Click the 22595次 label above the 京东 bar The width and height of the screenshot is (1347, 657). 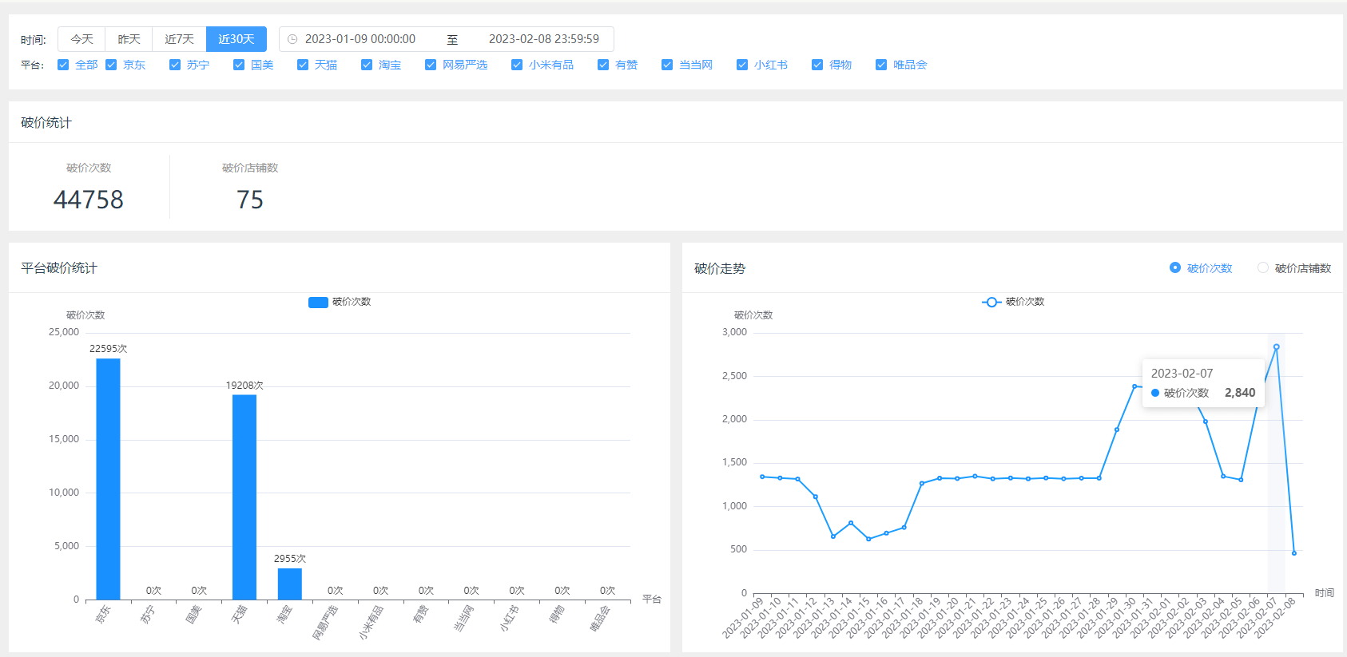[108, 349]
